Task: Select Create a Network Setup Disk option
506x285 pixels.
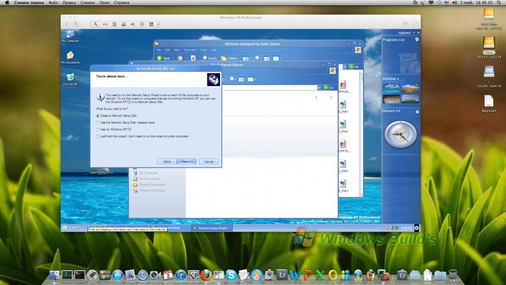Action: (x=116, y=116)
